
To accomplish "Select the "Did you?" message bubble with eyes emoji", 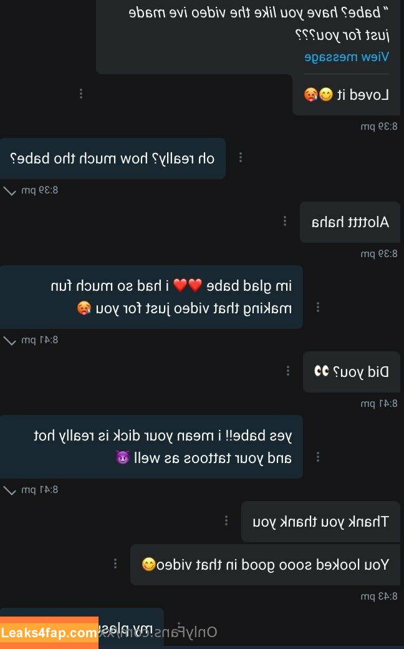I will pyautogui.click(x=352, y=372).
